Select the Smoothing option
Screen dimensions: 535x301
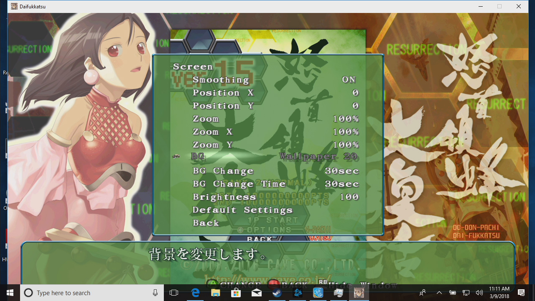coord(221,80)
